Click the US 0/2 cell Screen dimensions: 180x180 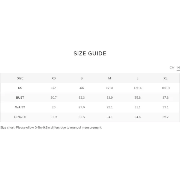coord(54,88)
